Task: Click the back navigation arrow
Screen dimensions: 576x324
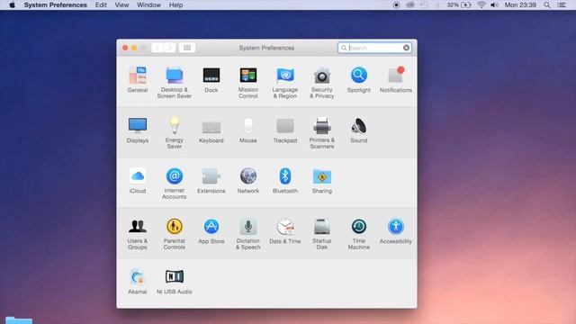Action: (x=157, y=48)
